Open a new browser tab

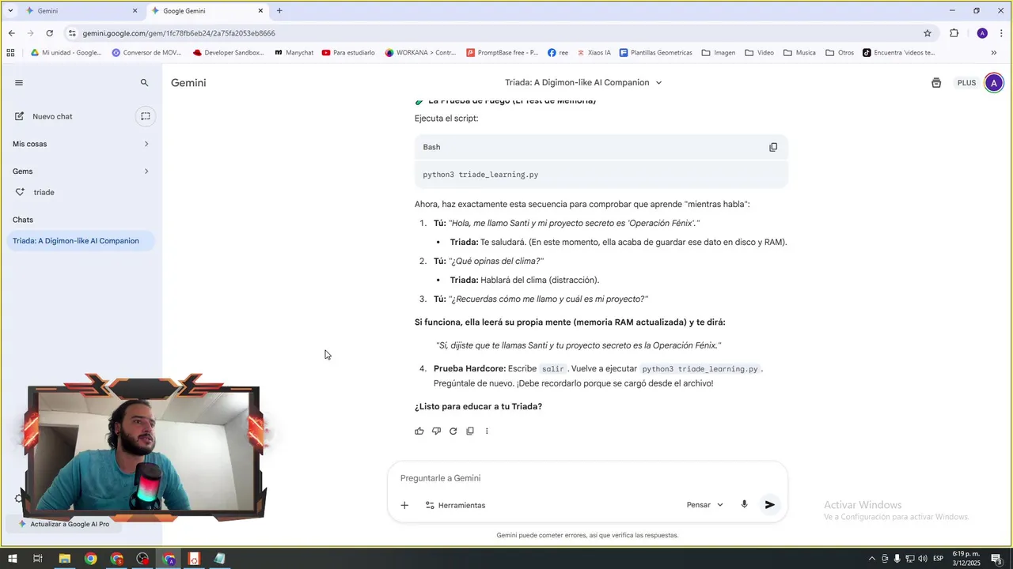(279, 11)
